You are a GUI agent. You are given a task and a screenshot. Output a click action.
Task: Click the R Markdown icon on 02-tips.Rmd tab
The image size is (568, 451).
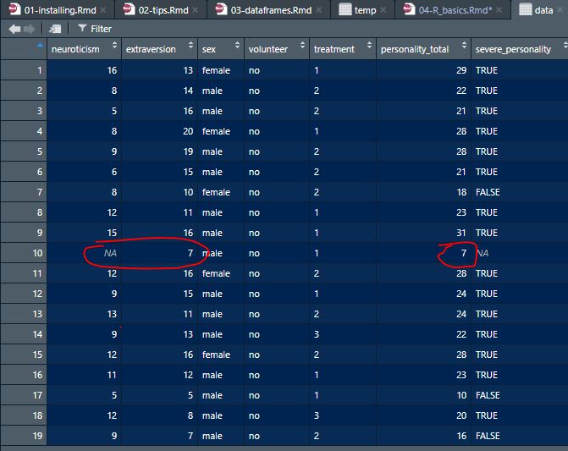129,8
